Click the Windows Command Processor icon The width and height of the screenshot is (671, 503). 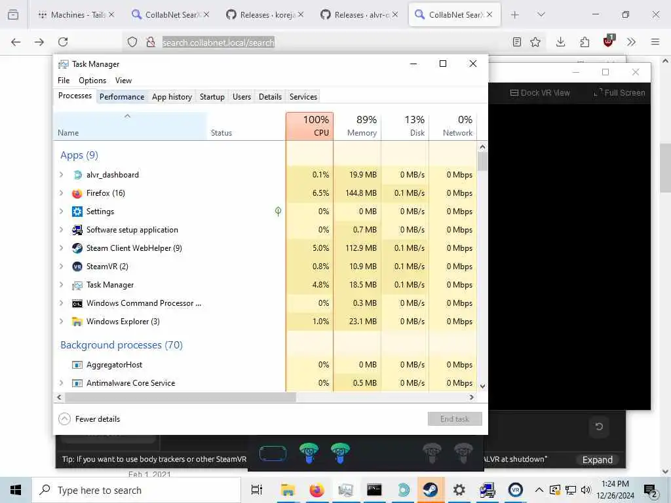coord(77,304)
